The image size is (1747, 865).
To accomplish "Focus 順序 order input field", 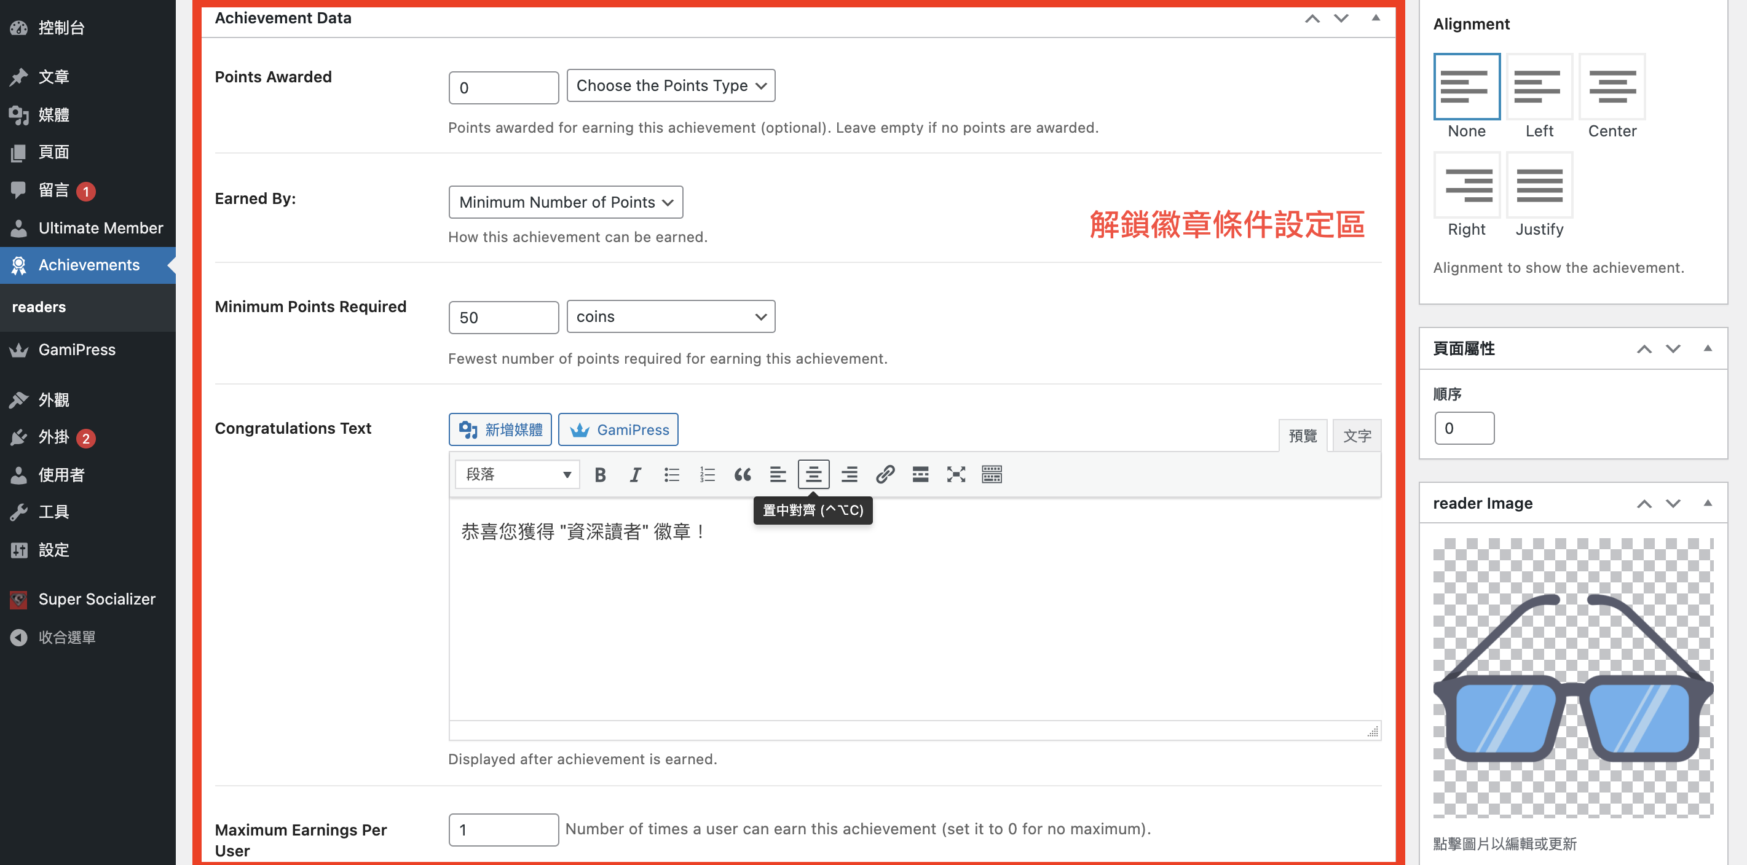I will [x=1464, y=428].
